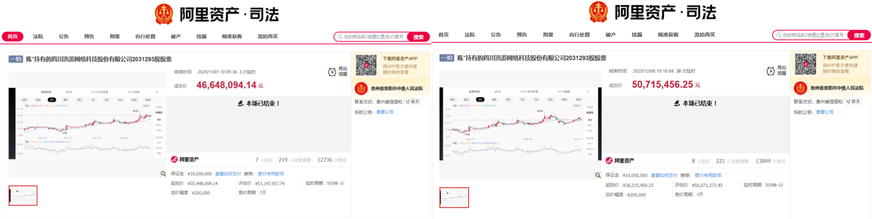Click magnifier zoom icon under the 46,648,094.14 listing chart
Image resolution: width=872 pixels, height=219 pixels.
click(x=163, y=174)
